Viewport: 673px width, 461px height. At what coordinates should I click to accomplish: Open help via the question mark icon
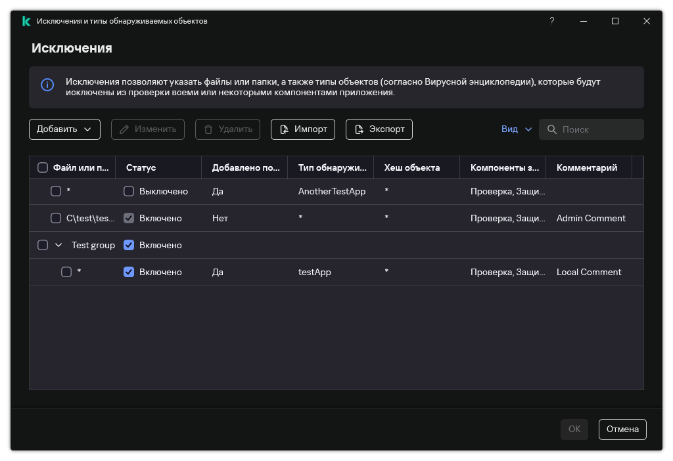coord(552,21)
